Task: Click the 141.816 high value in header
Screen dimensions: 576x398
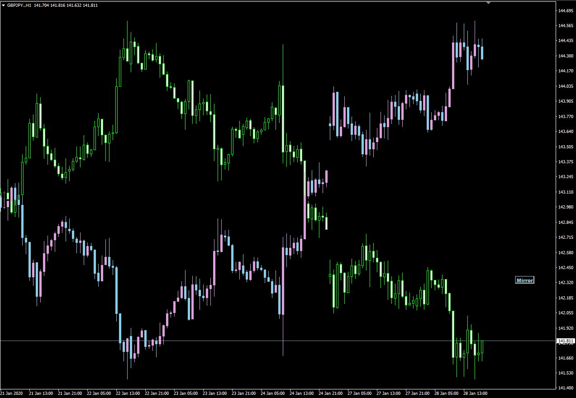Action: (57, 5)
